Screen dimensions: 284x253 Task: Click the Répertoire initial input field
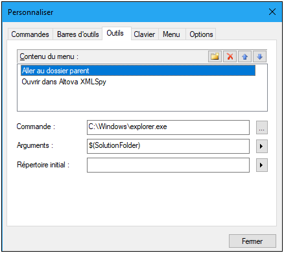(168, 165)
